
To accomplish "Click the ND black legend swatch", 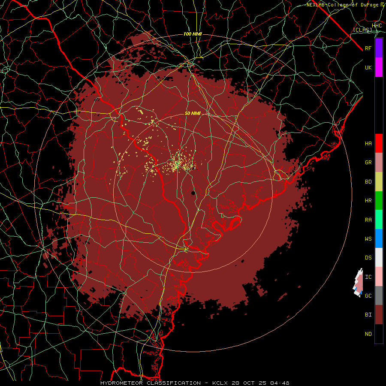I will [379, 334].
